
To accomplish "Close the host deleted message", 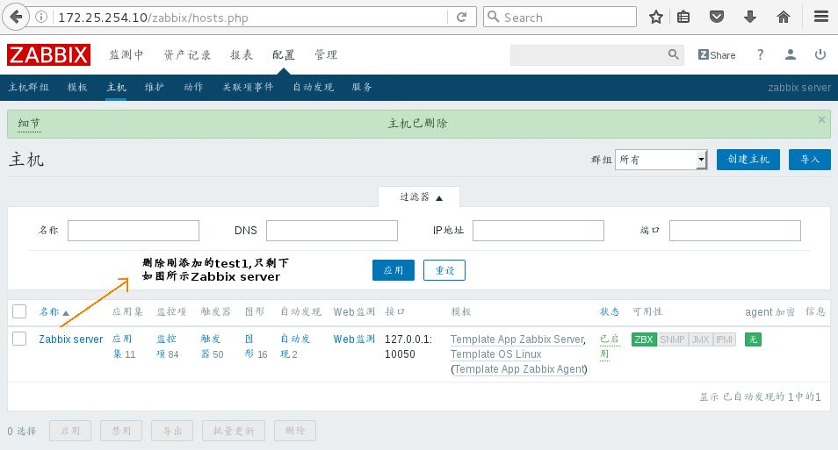I will coord(821,120).
